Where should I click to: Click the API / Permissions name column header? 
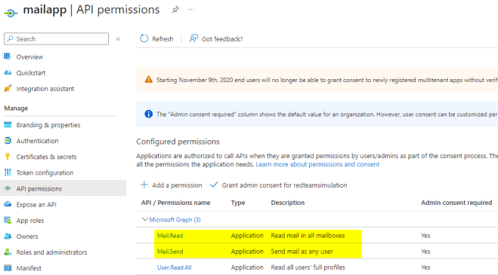coord(175,203)
